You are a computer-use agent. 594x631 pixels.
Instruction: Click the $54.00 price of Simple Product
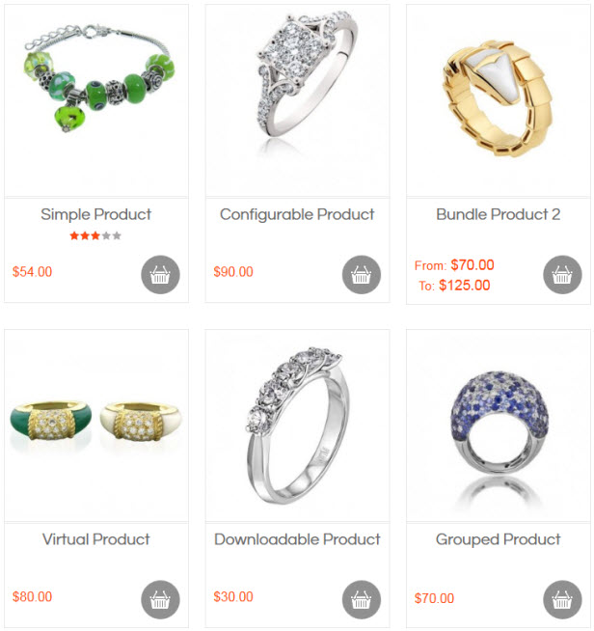32,272
